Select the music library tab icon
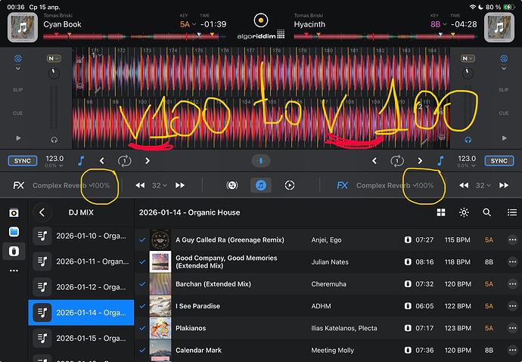Viewport: 522px width, 362px height. click(x=261, y=185)
